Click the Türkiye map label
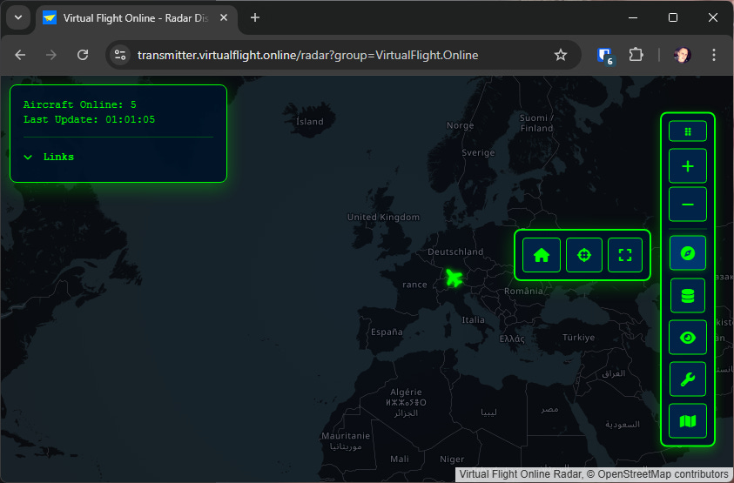This screenshot has width=734, height=483. pos(579,338)
